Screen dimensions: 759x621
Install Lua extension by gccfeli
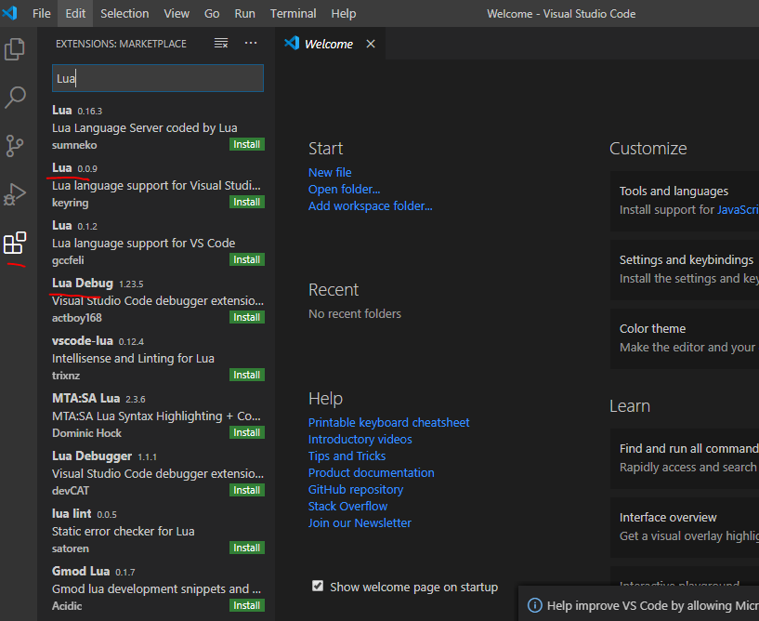pos(247,259)
